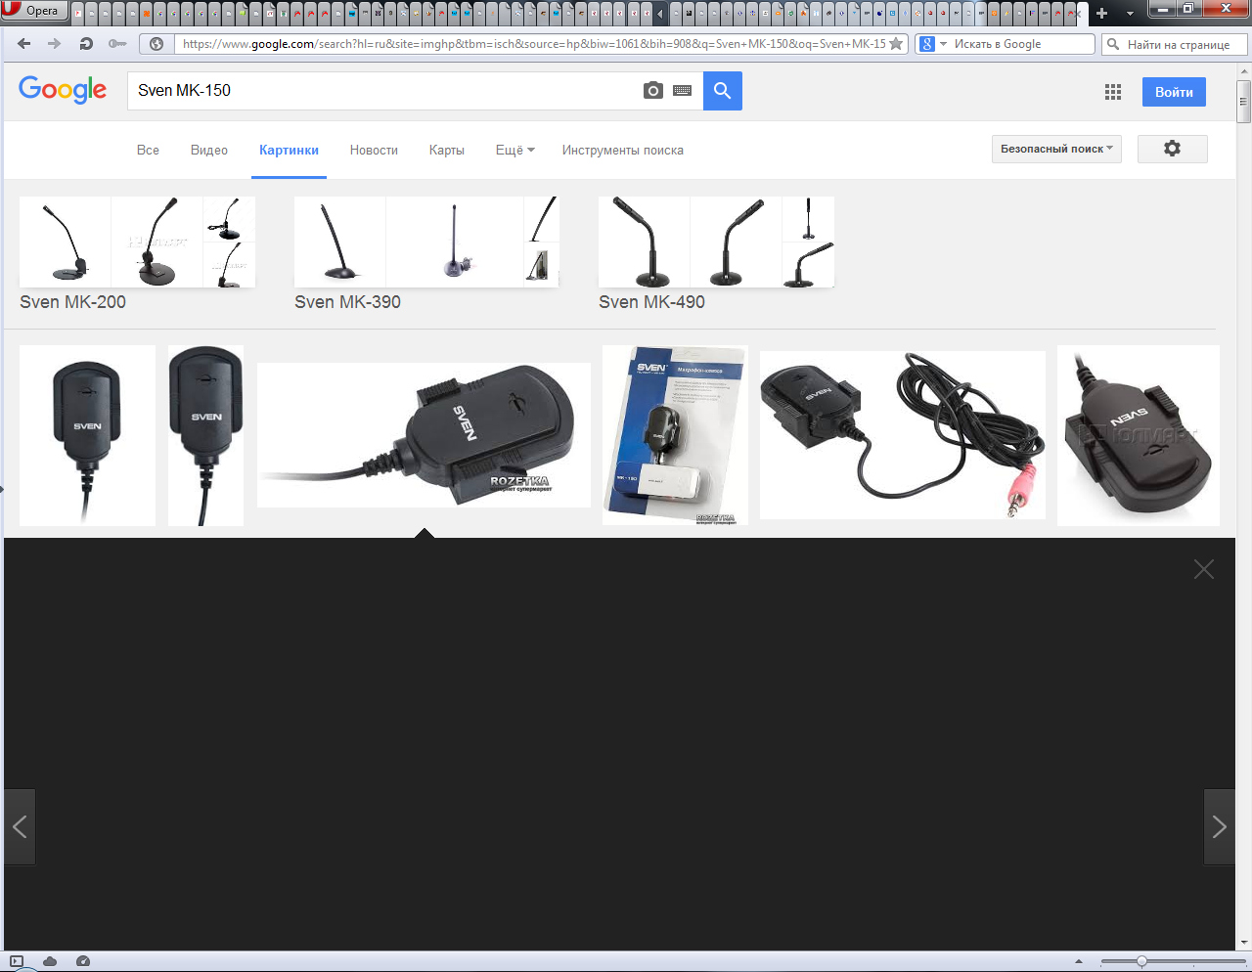Click the Google logo
Screen dimensions: 1252x972
click(x=63, y=90)
